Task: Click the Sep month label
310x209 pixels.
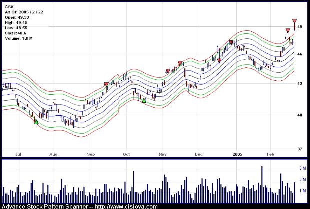Action: tap(91, 154)
